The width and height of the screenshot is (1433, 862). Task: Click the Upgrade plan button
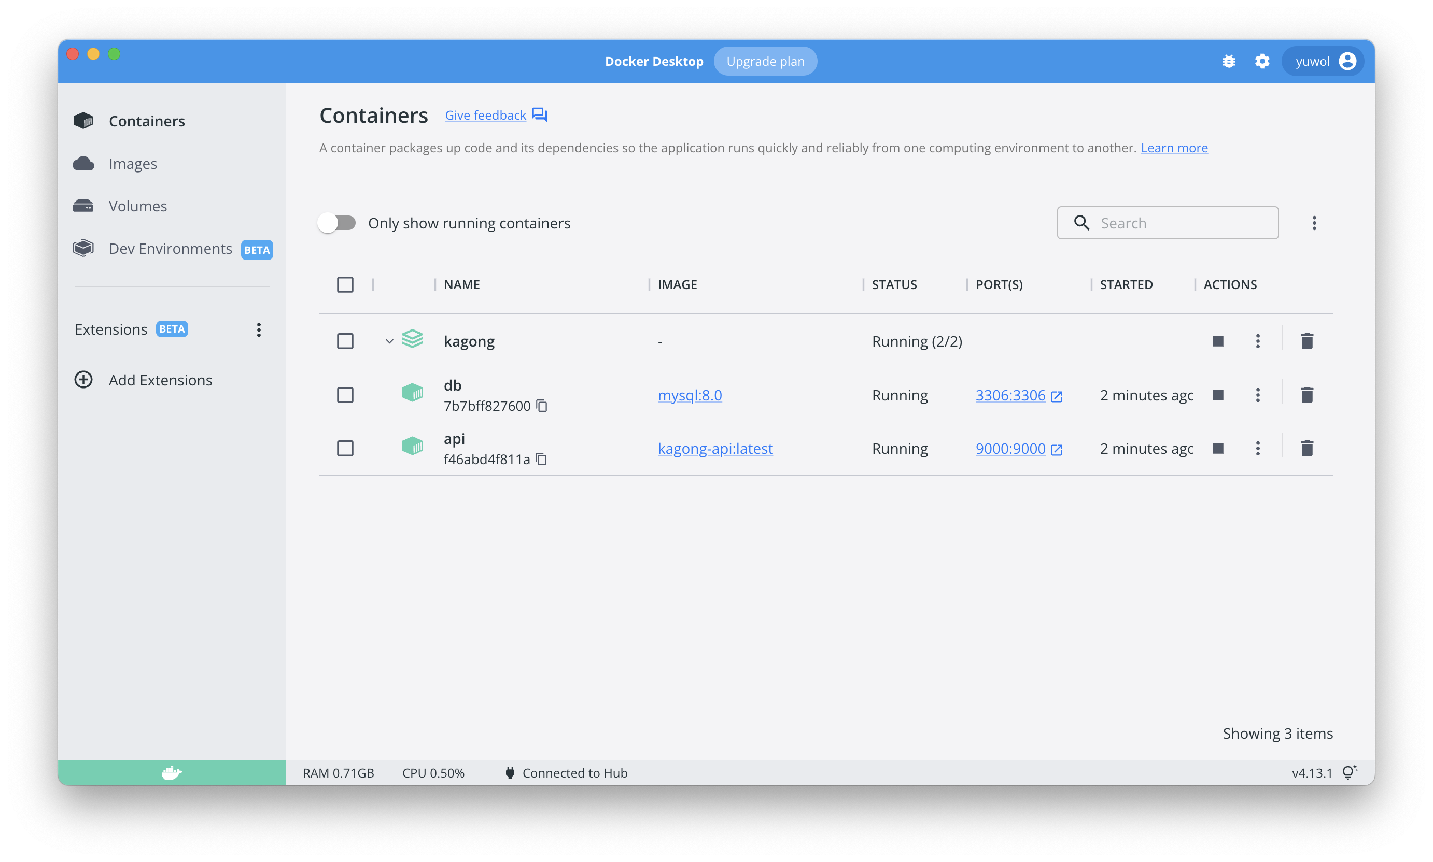click(765, 61)
